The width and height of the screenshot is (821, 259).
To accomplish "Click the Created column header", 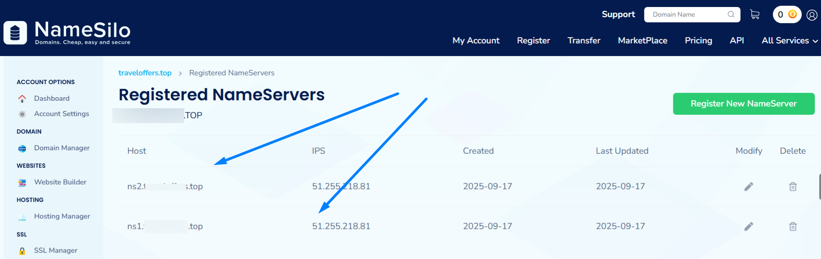I will point(478,151).
